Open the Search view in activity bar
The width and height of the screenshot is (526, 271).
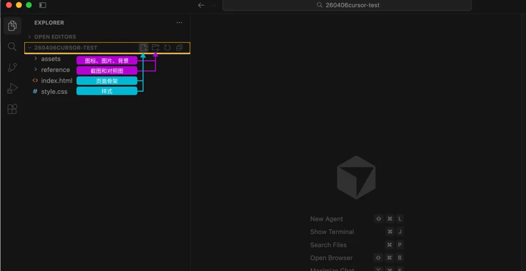coord(12,47)
